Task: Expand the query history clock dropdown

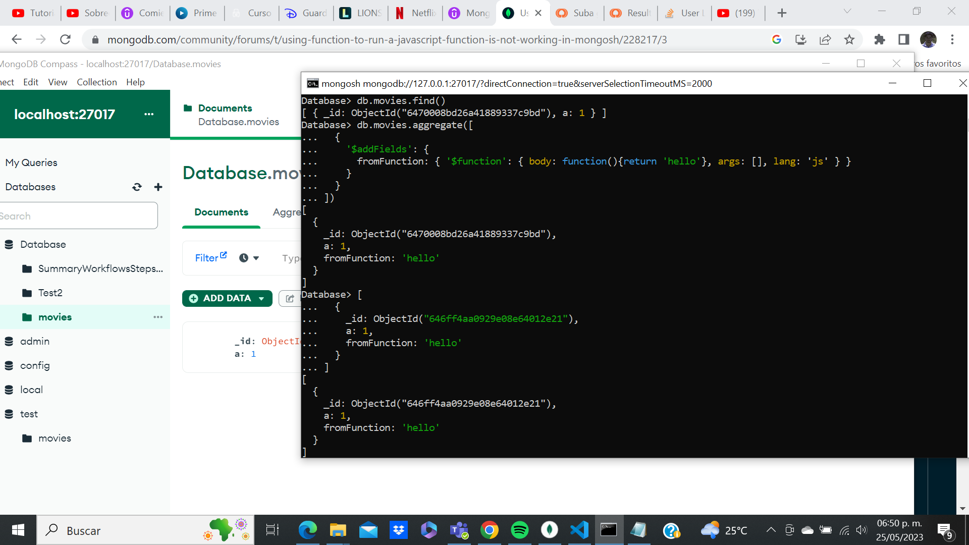Action: click(x=249, y=258)
